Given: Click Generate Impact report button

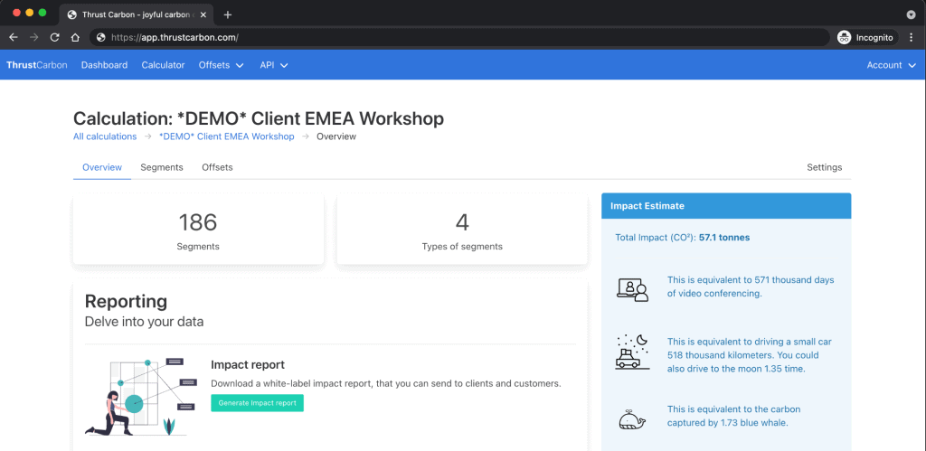Looking at the screenshot, I should tap(257, 403).
